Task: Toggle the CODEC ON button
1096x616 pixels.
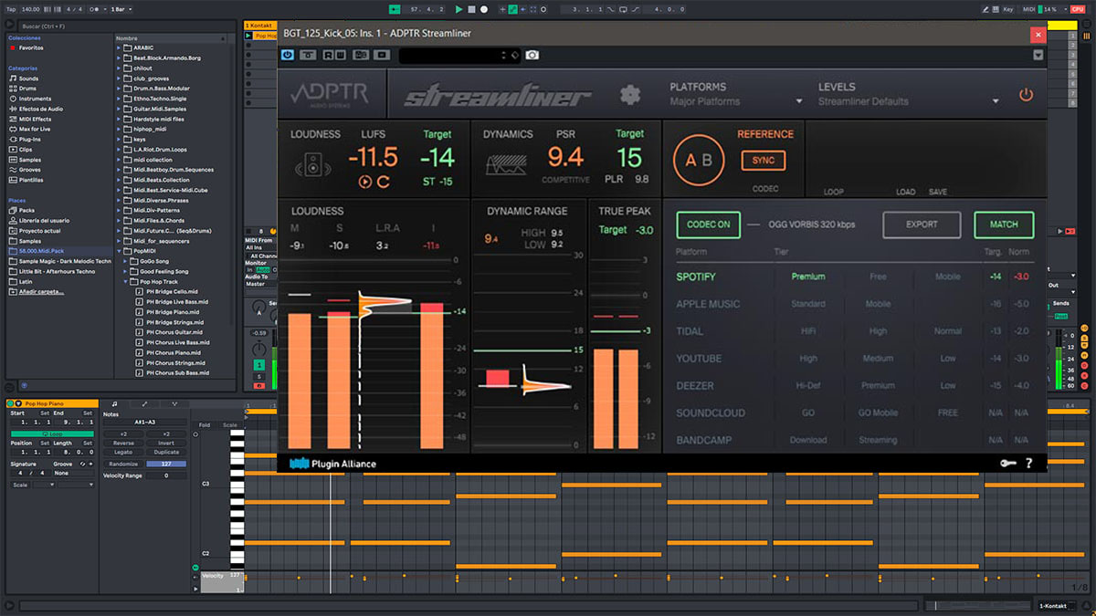Action: coord(708,224)
